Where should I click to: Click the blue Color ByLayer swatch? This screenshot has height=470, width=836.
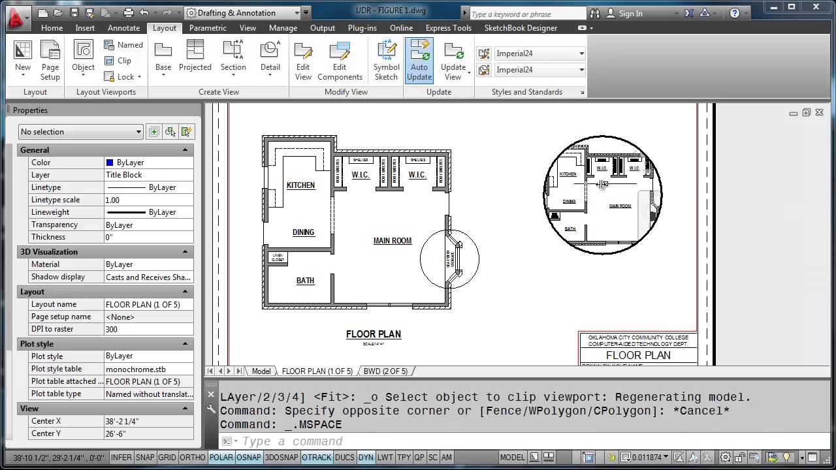pyautogui.click(x=109, y=163)
